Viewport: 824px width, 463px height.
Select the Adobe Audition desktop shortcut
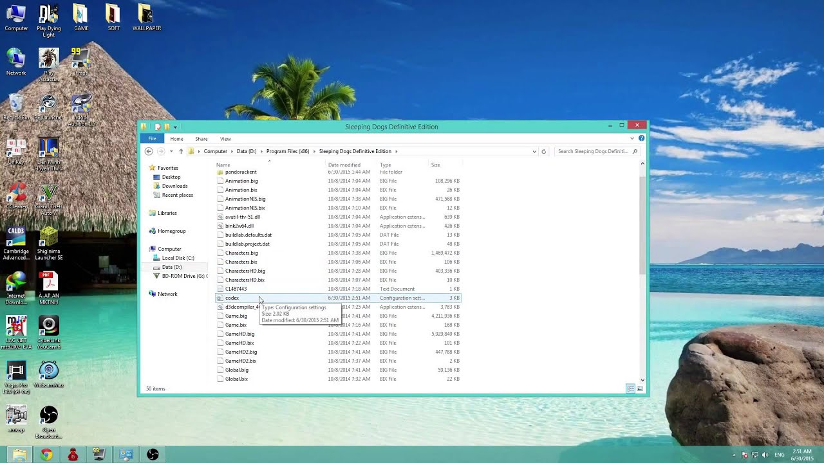(x=81, y=111)
